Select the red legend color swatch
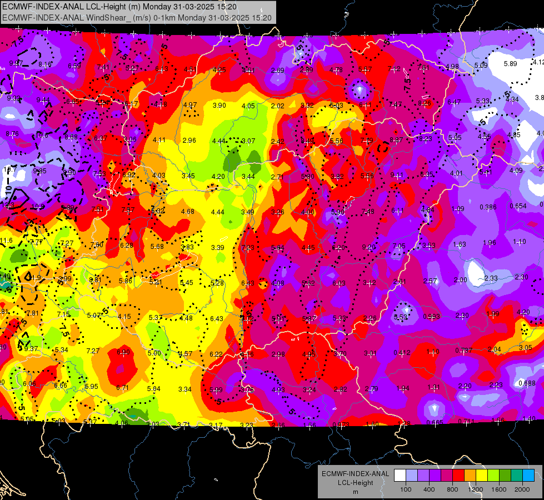The width and height of the screenshot is (544, 500). pyautogui.click(x=458, y=476)
